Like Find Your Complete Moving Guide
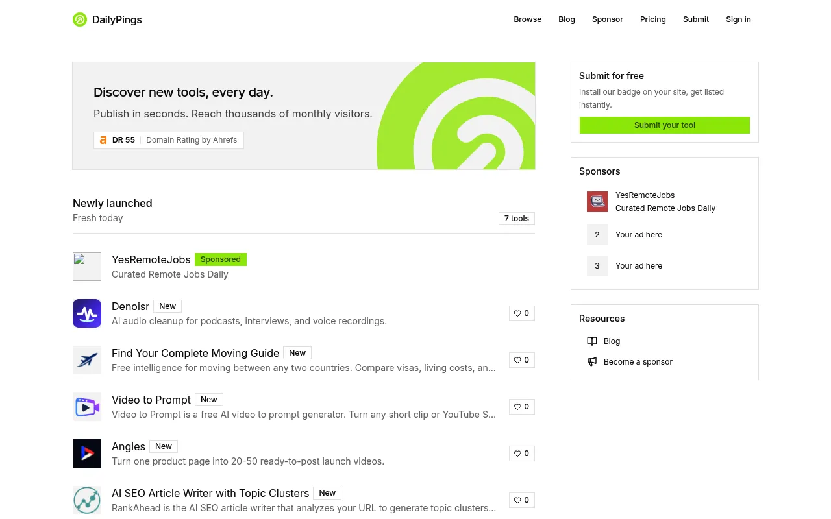The image size is (831, 519). click(x=522, y=360)
